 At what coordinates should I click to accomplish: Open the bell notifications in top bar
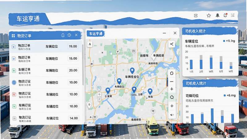[217, 15]
